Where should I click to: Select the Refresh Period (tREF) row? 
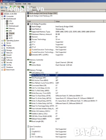66,119
